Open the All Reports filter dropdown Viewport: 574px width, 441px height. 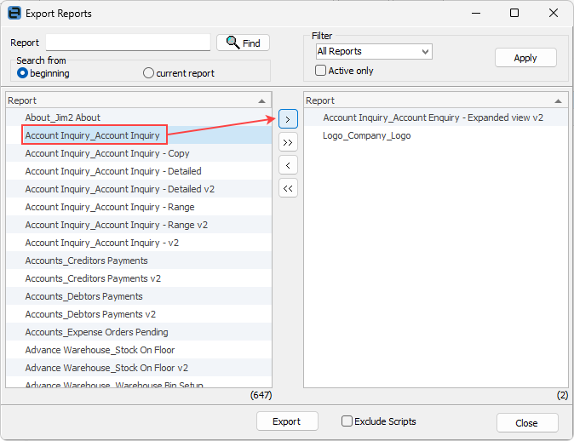374,51
